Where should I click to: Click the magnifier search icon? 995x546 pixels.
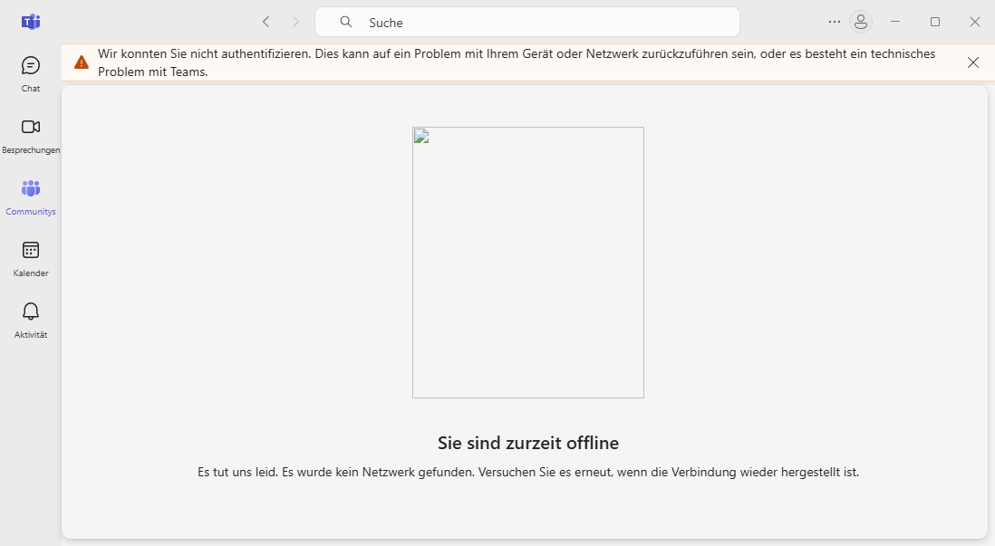coord(346,23)
